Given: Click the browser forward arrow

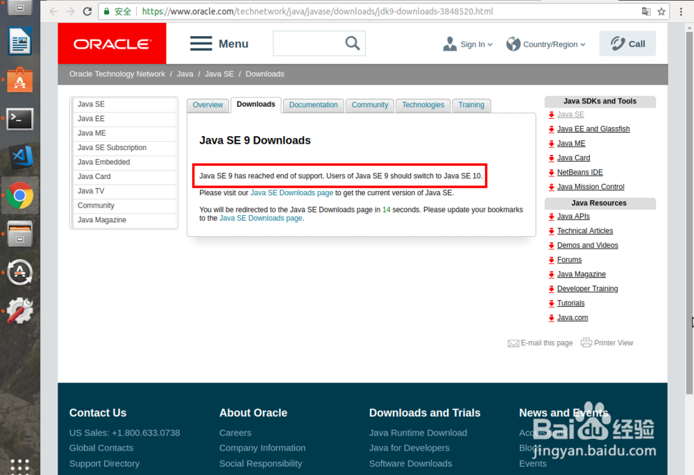Looking at the screenshot, I should [x=70, y=12].
